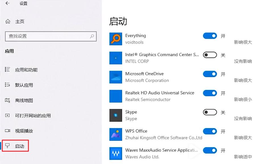This screenshot has height=164, width=268.
Task: Click the Skype app icon
Action: pyautogui.click(x=116, y=115)
